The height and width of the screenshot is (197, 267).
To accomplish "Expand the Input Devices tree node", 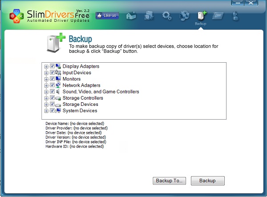I will point(46,73).
